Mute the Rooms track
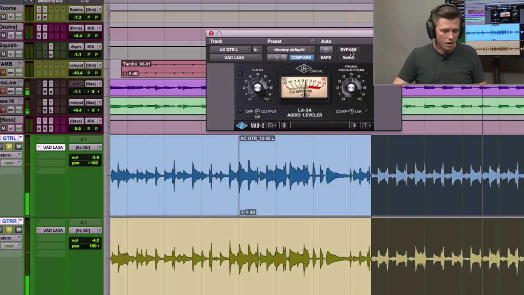 3,17
